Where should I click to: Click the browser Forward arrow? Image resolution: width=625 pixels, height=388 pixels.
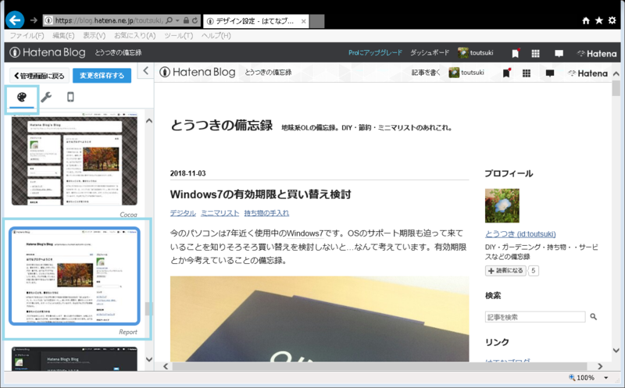(x=34, y=20)
